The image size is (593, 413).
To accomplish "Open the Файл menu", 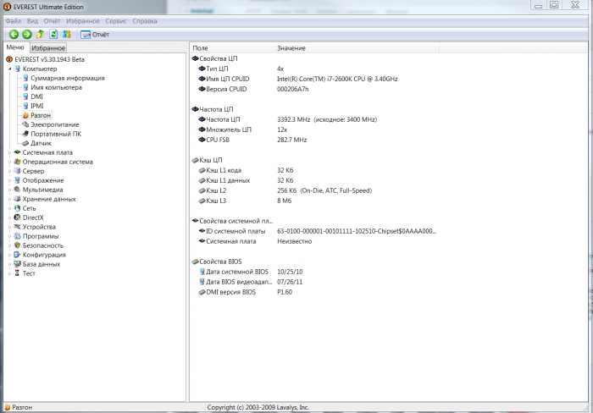I will (x=14, y=21).
